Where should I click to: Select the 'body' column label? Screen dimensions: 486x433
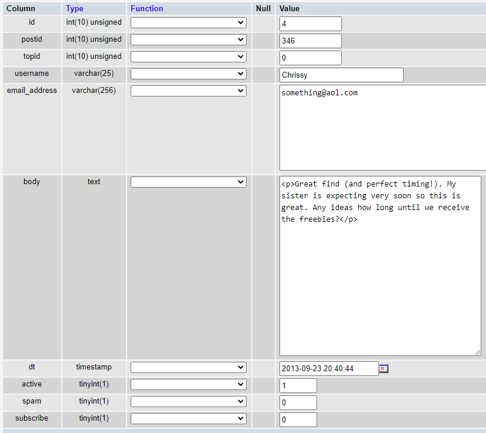click(32, 182)
